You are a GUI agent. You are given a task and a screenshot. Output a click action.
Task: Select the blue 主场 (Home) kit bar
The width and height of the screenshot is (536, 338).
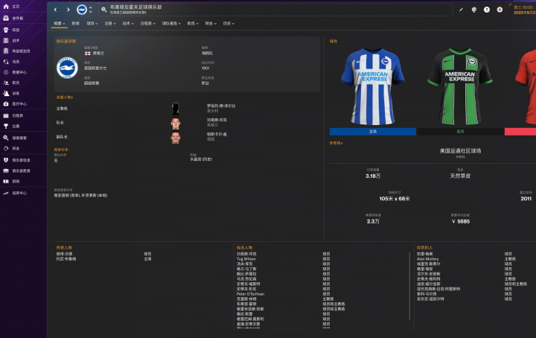373,132
